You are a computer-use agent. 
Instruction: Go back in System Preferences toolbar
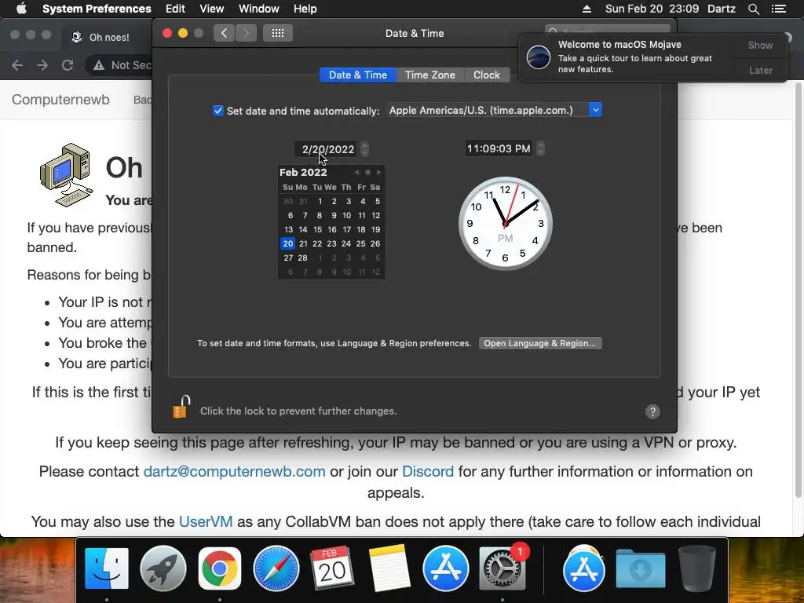pyautogui.click(x=224, y=33)
